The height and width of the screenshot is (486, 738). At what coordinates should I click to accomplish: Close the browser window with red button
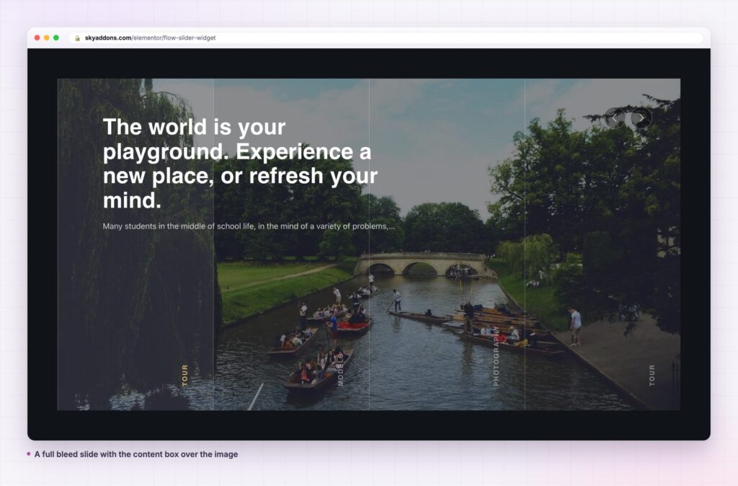[x=37, y=37]
